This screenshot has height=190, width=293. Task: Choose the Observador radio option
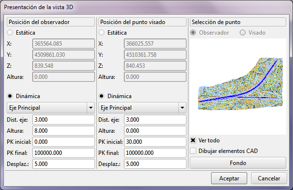coord(193,33)
